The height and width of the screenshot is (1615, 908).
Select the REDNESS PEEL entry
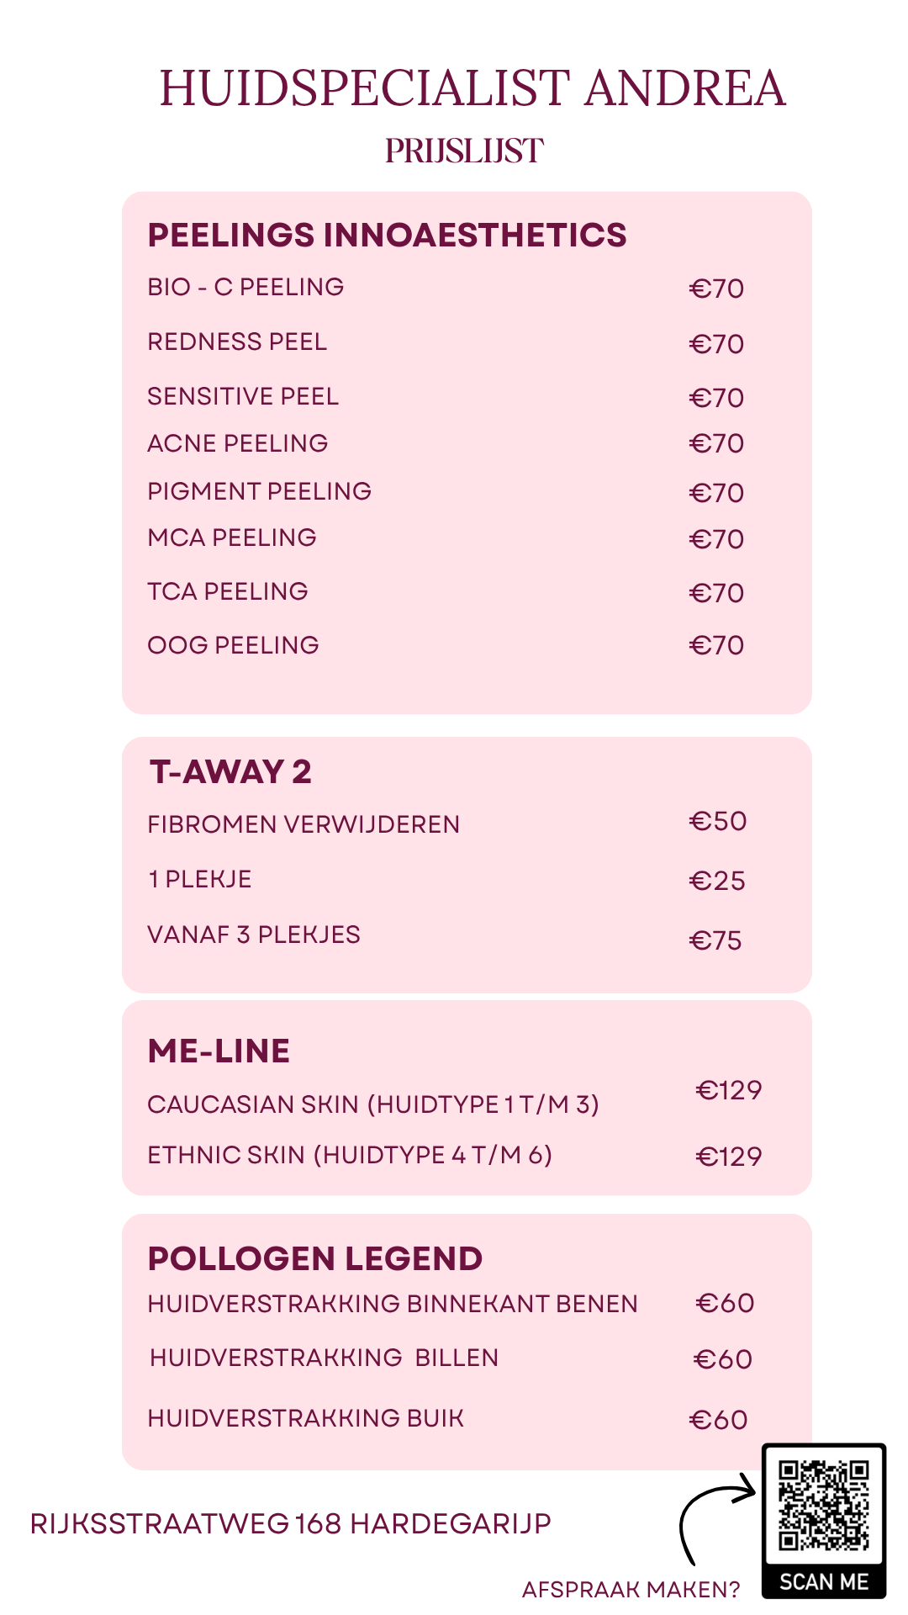[x=237, y=342]
